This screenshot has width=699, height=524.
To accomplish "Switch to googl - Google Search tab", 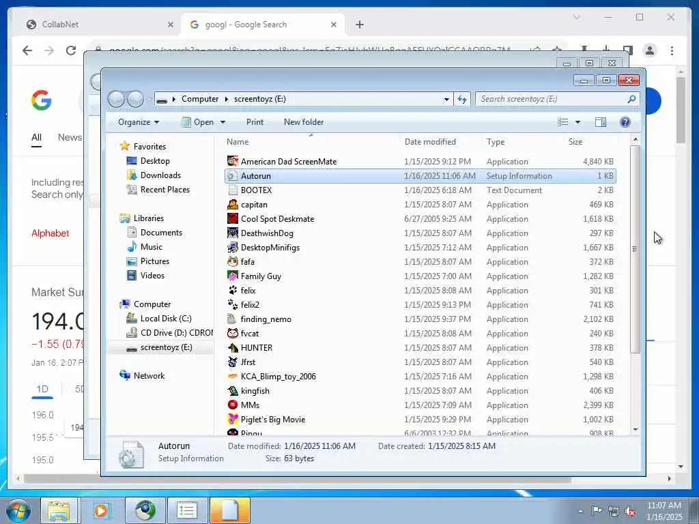I will click(263, 25).
